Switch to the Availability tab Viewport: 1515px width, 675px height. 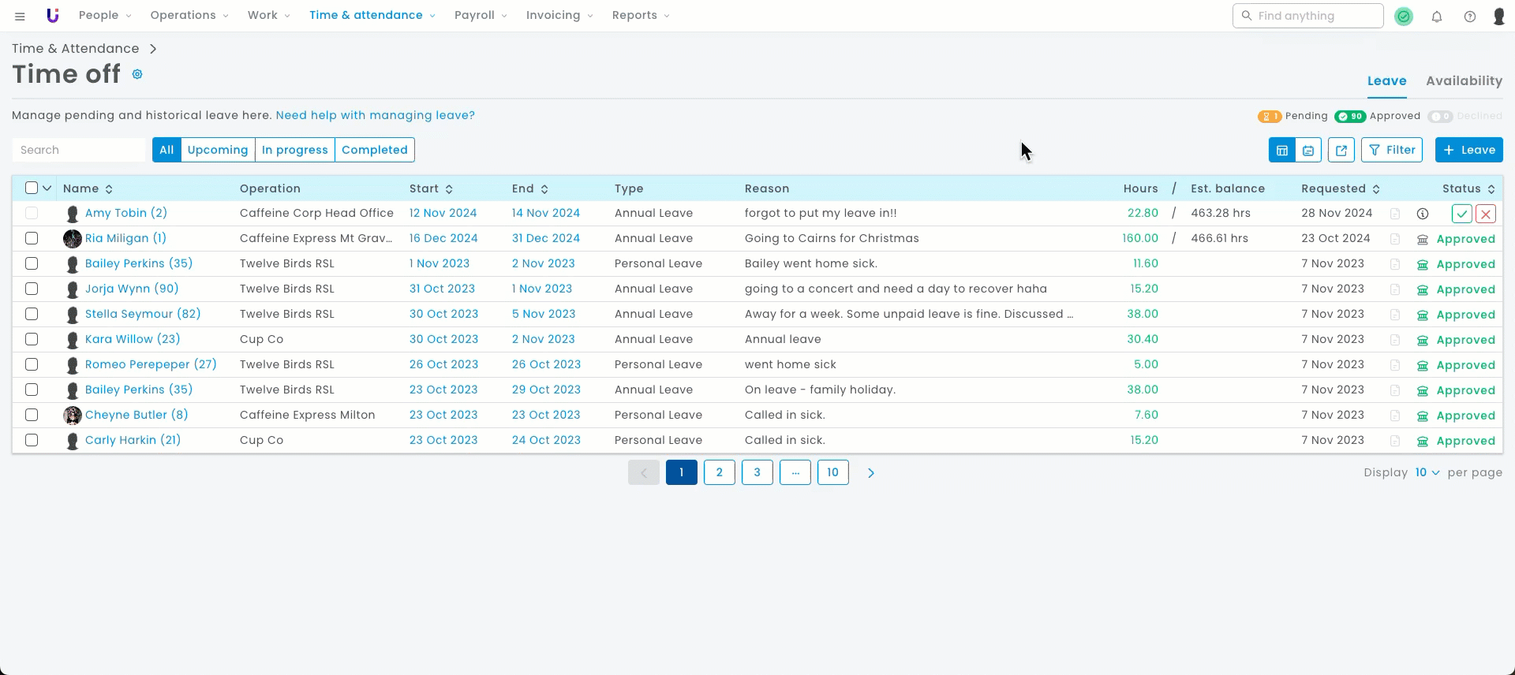tap(1464, 80)
